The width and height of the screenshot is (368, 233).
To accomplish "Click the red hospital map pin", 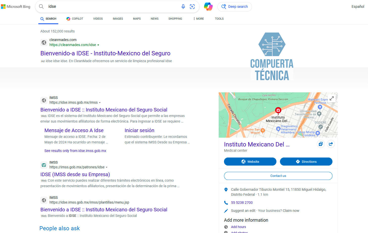I will [x=278, y=110].
